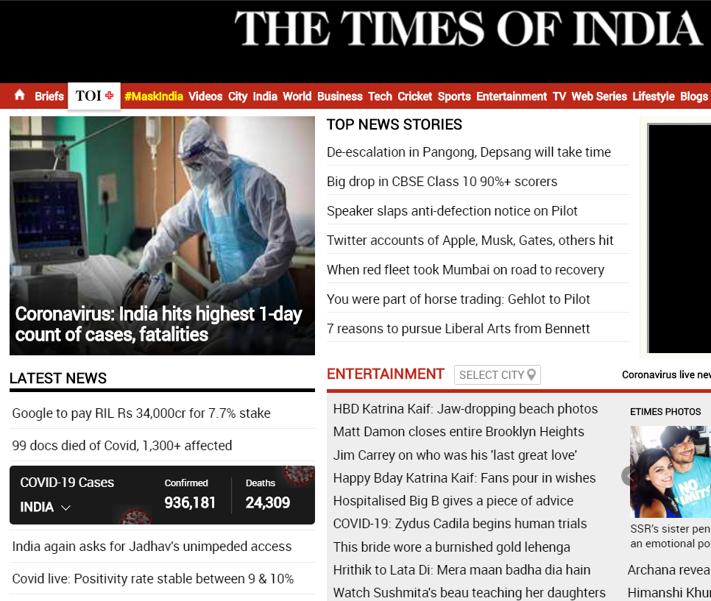This screenshot has width=711, height=601.
Task: Open the Cricket section
Action: 415,96
